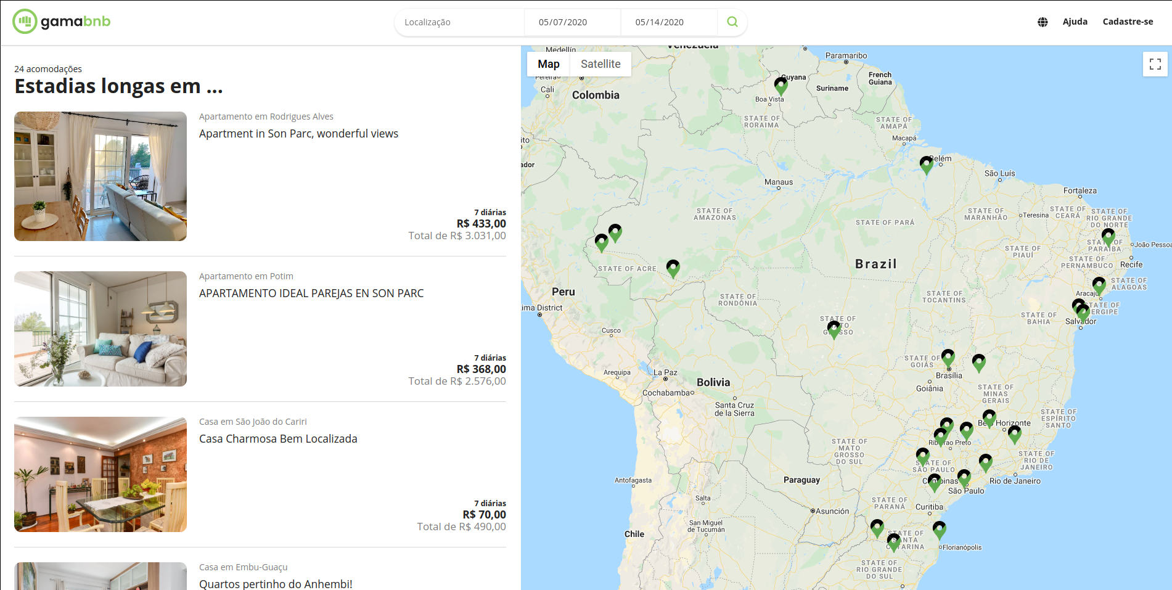The image size is (1172, 590).
Task: Click 'Estadias longas em ...' heading
Action: [x=118, y=86]
